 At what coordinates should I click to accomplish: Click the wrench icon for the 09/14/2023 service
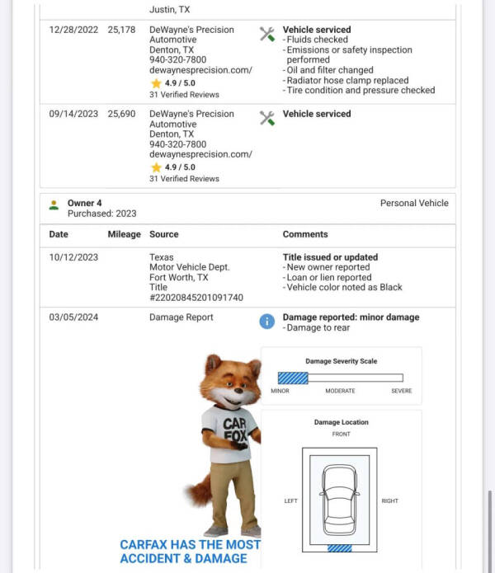point(267,118)
